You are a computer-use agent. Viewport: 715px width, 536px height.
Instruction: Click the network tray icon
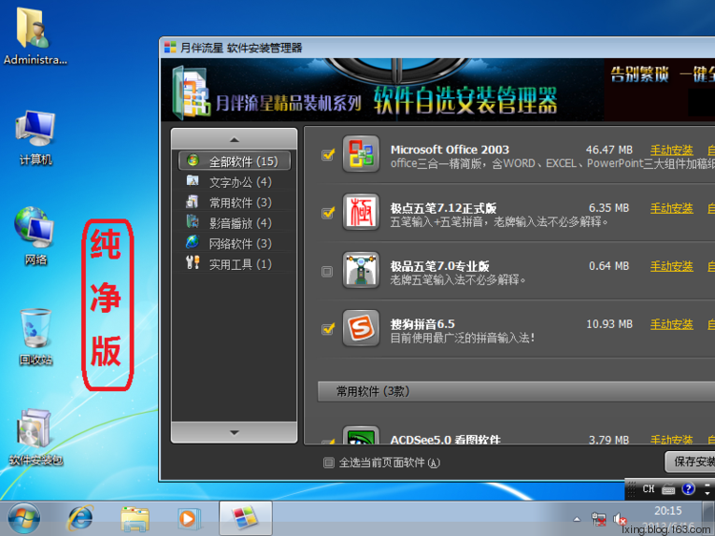[599, 519]
